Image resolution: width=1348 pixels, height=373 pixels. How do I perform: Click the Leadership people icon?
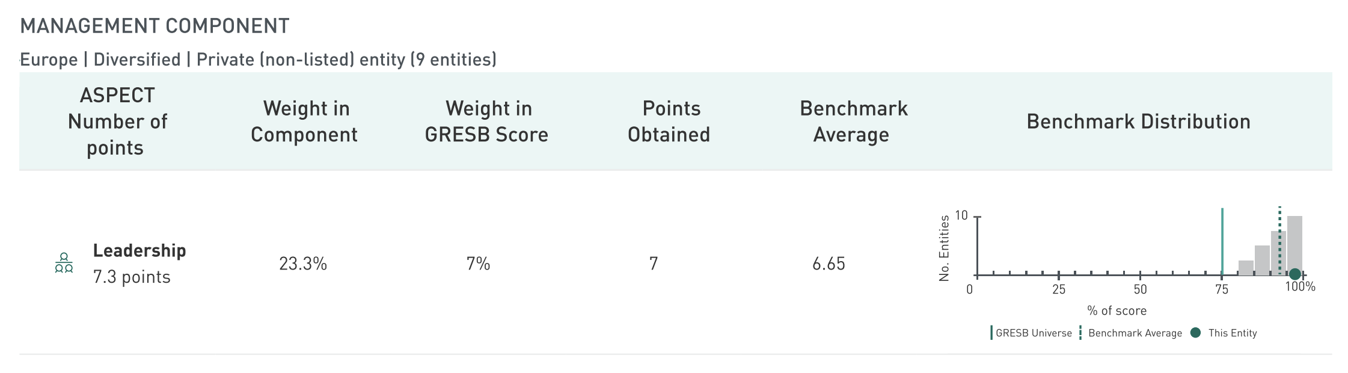(x=64, y=264)
